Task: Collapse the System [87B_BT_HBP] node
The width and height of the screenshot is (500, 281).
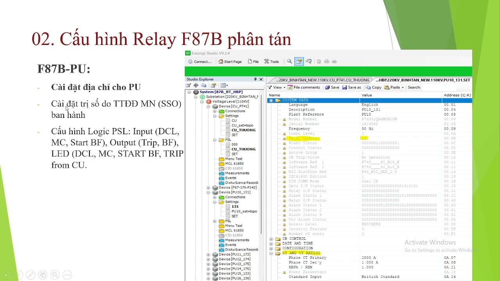Action: (x=189, y=92)
